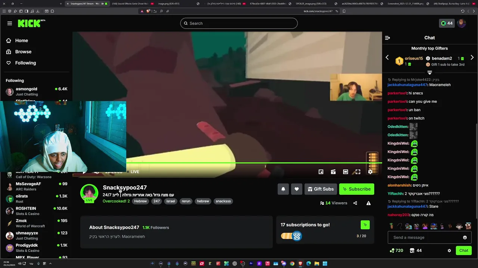Image resolution: width=478 pixels, height=268 pixels.
Task: Open MsSavageAF channel in Following list
Action: [36, 186]
